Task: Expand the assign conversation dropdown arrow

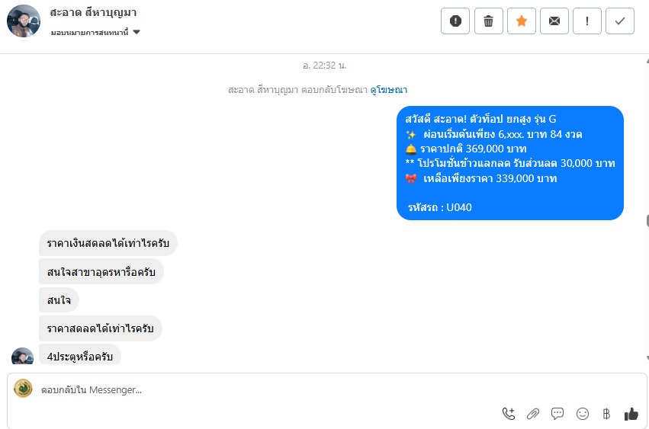Action: pos(137,32)
